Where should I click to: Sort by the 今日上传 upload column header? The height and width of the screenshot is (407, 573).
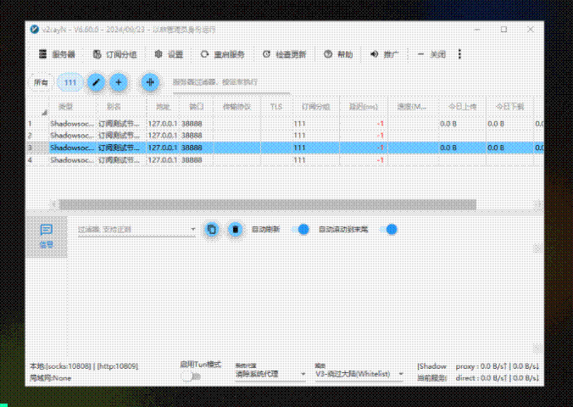click(x=462, y=107)
